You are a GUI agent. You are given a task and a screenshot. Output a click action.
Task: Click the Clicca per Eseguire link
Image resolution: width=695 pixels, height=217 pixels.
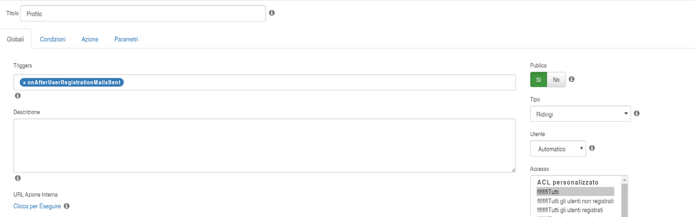point(37,206)
